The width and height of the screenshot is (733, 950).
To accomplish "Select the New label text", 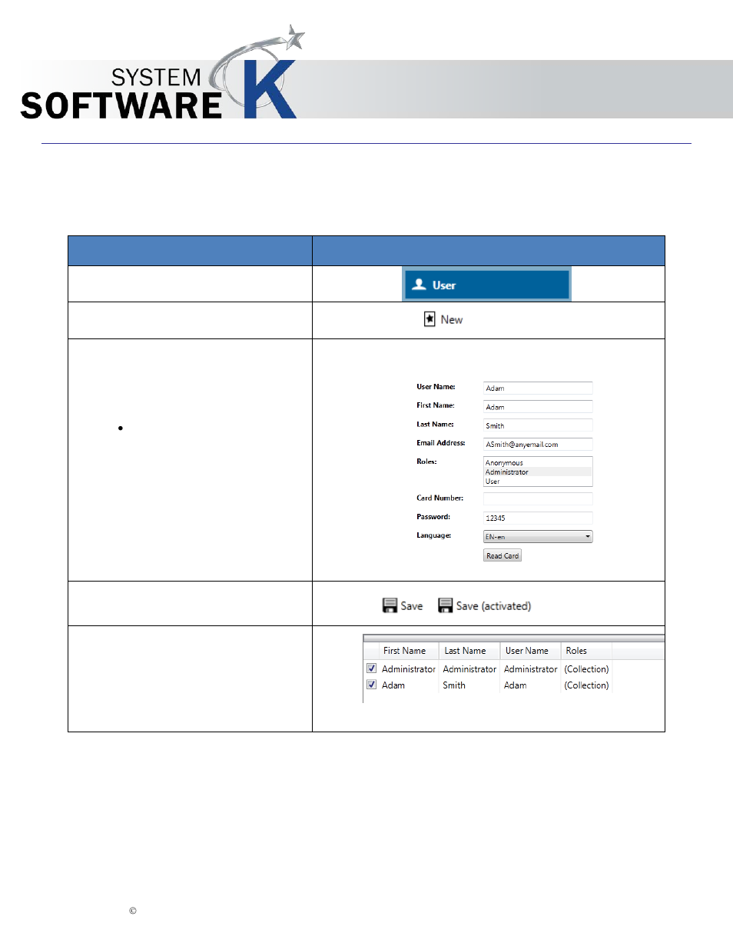I will tap(452, 320).
